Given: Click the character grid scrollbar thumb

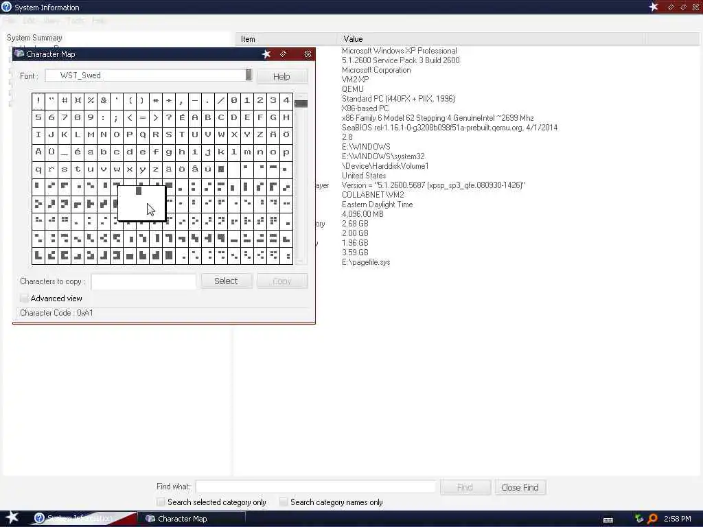Looking at the screenshot, I should tap(301, 104).
